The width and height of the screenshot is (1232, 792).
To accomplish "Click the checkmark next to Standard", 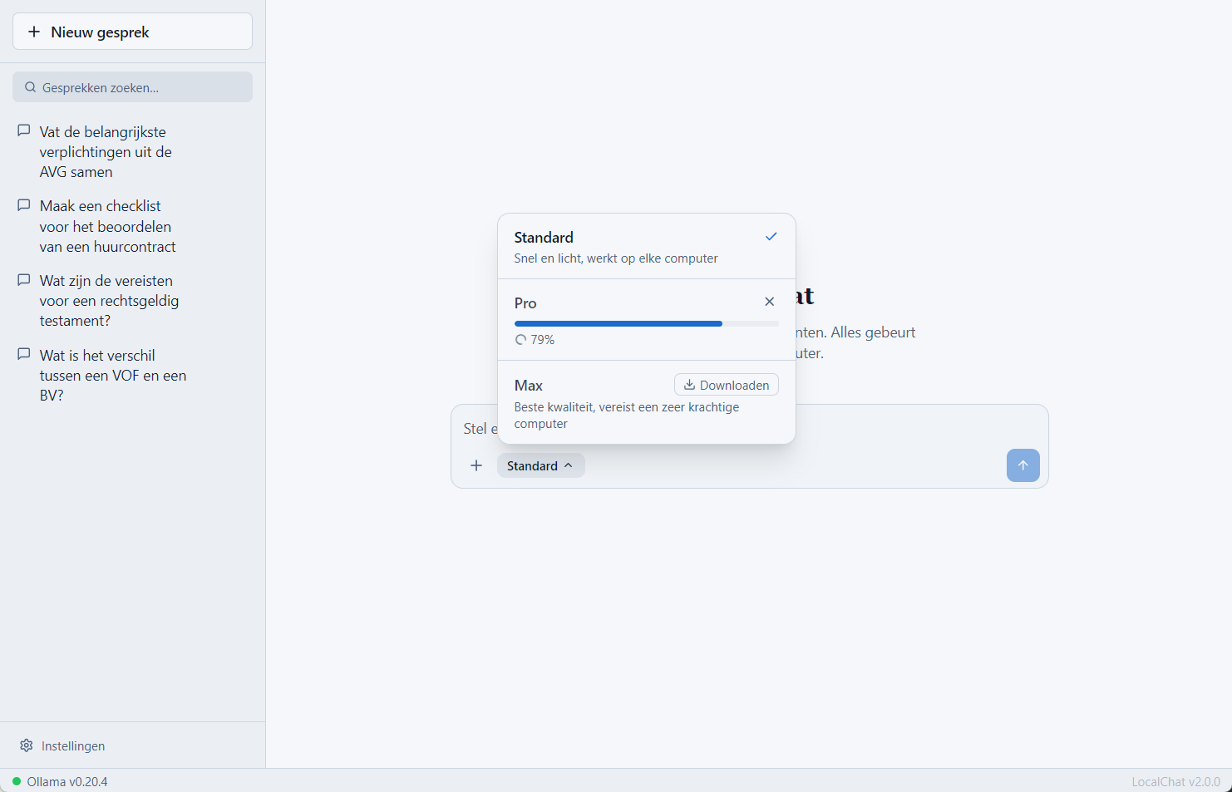I will tap(771, 237).
